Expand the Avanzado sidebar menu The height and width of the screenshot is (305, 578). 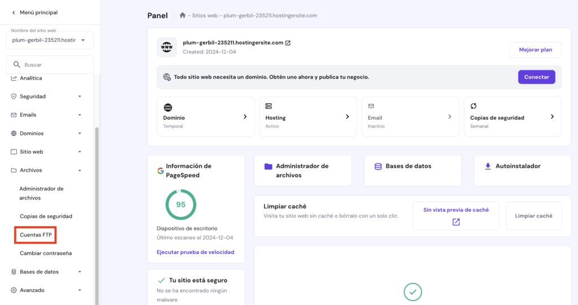[x=80, y=290]
